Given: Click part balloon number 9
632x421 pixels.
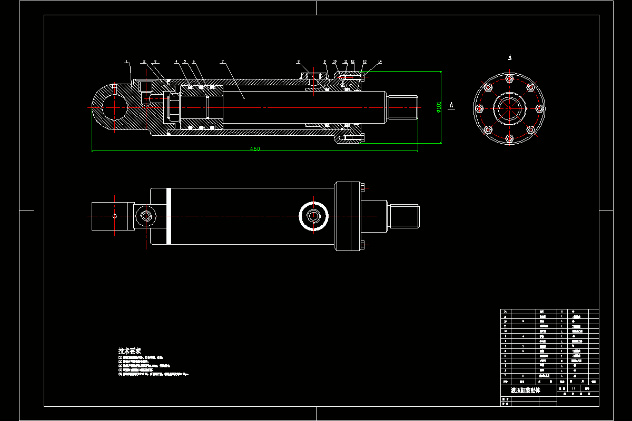Looking at the screenshot, I should coord(324,62).
